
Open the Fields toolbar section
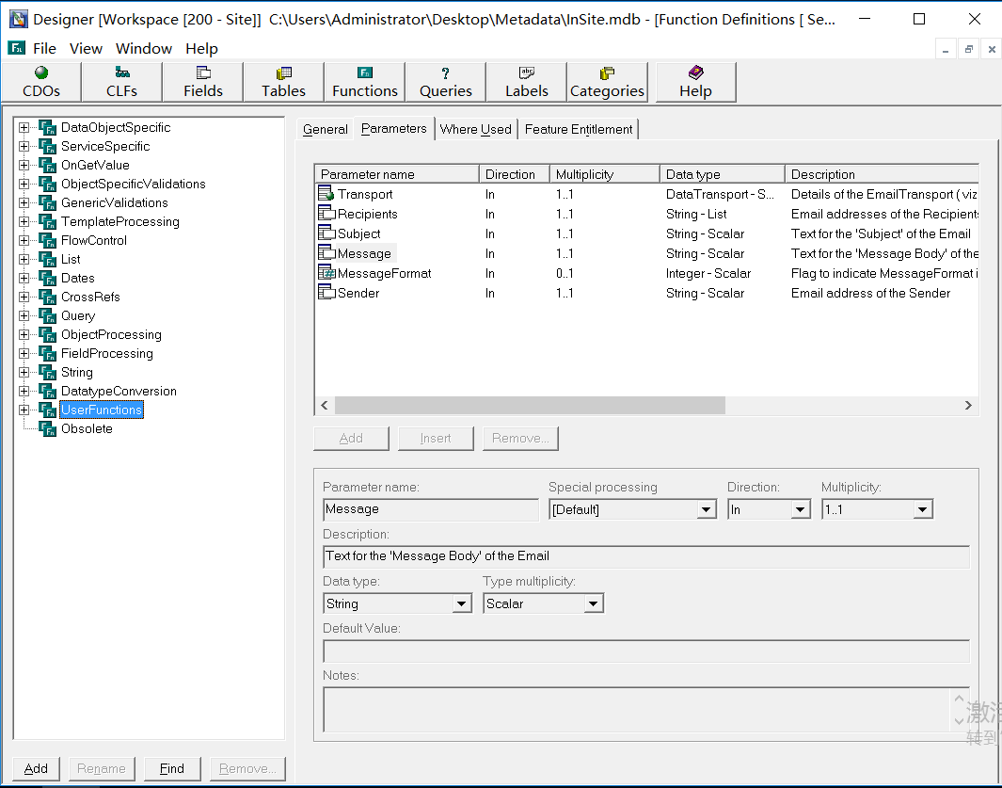pyautogui.click(x=203, y=82)
